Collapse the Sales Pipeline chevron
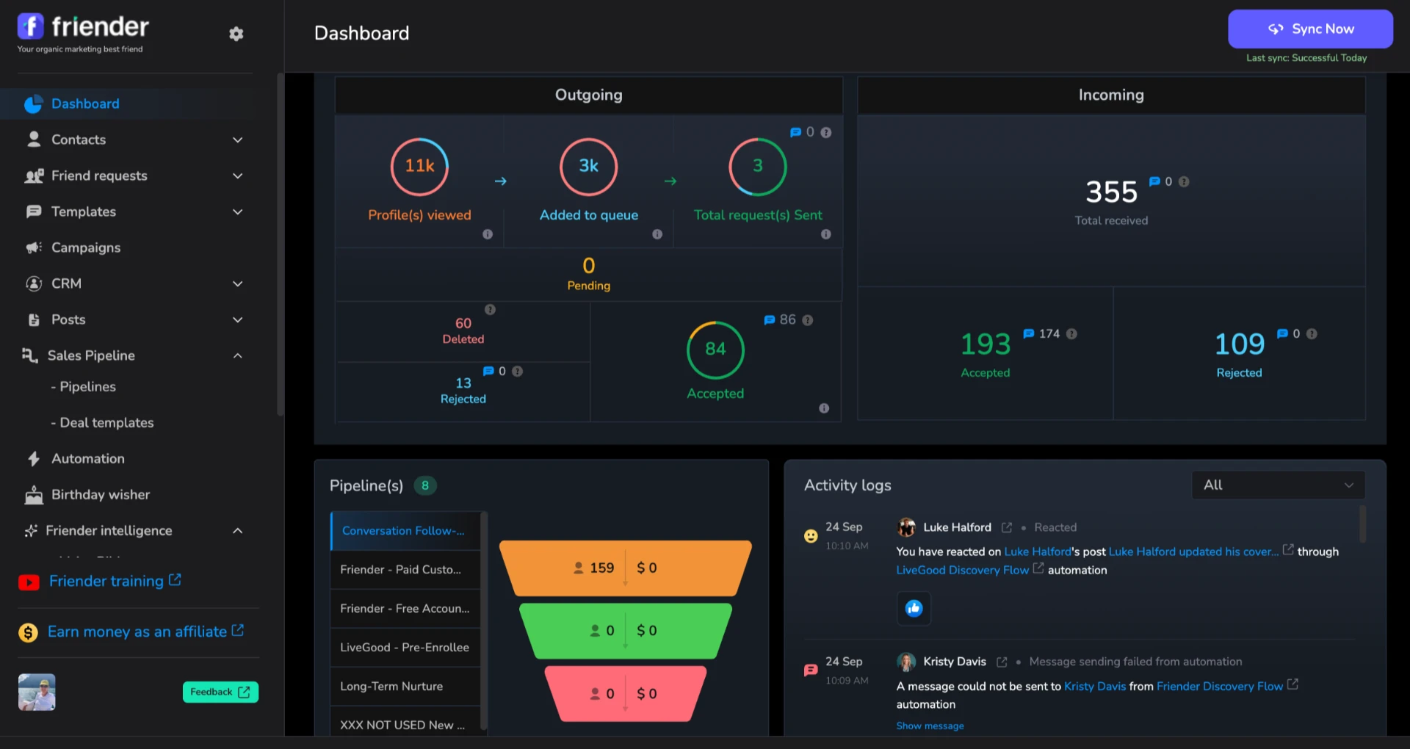This screenshot has width=1410, height=749. coord(237,355)
